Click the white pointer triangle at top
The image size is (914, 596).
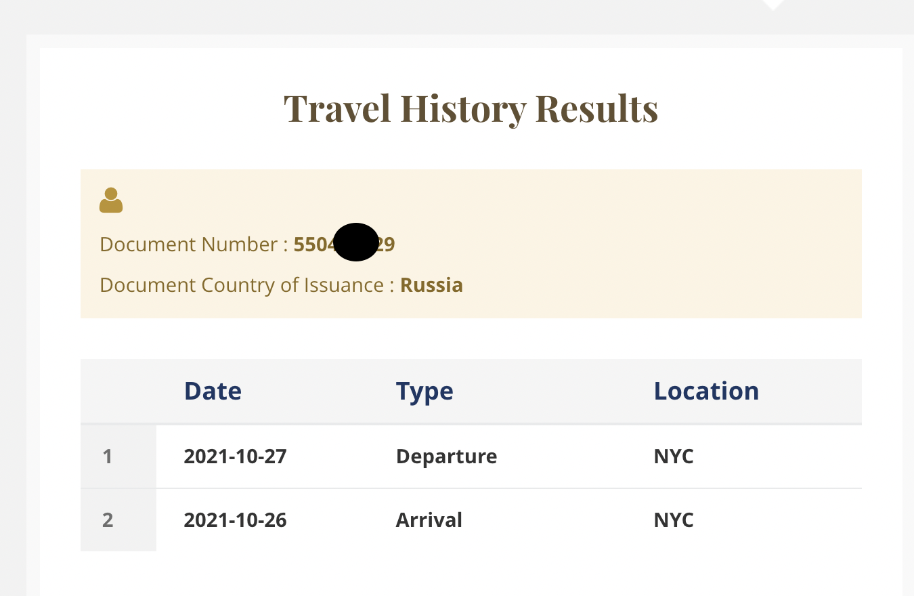click(x=772, y=5)
